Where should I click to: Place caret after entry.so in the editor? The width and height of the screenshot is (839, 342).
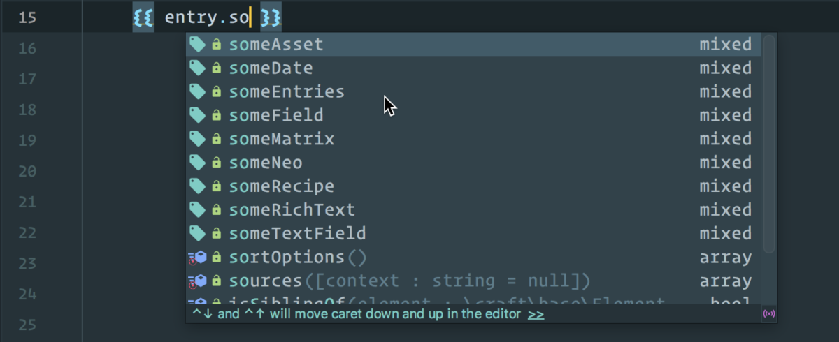coord(250,17)
